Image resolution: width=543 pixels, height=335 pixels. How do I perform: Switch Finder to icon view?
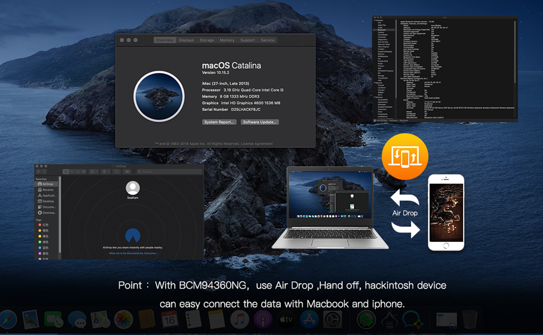[x=66, y=172]
